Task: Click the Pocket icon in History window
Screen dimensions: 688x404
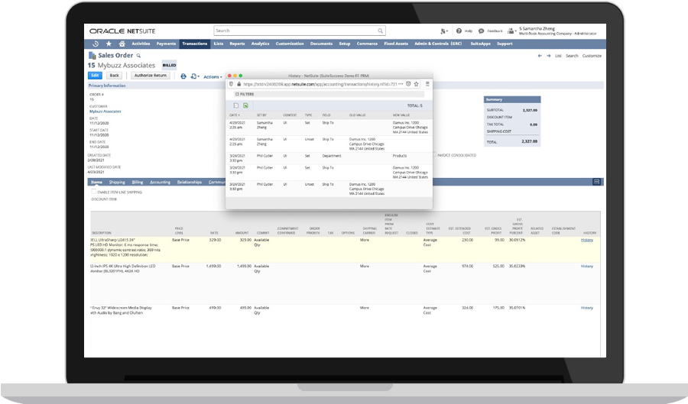Action: coord(408,84)
